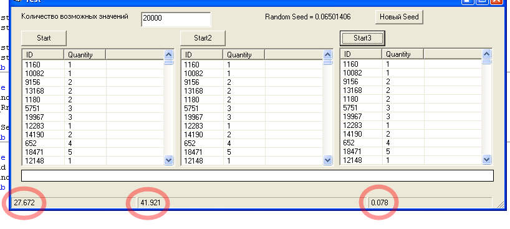Viewport: 510px width, 229px height.
Task: Select row 9156 in third list
Action: tap(411, 82)
